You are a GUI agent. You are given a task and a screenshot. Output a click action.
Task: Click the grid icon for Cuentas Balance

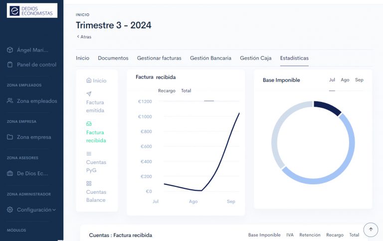point(89,183)
